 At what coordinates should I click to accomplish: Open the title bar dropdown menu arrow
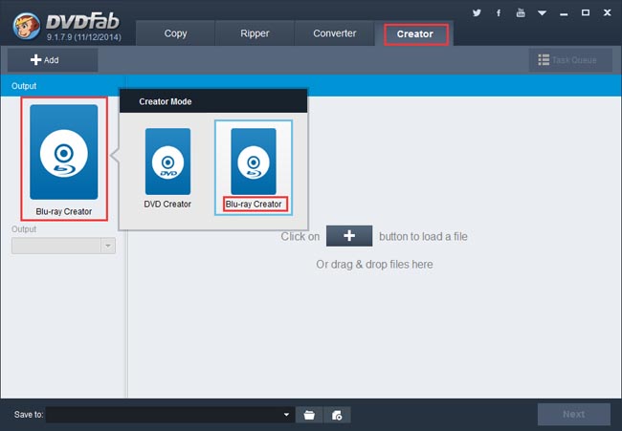point(542,13)
